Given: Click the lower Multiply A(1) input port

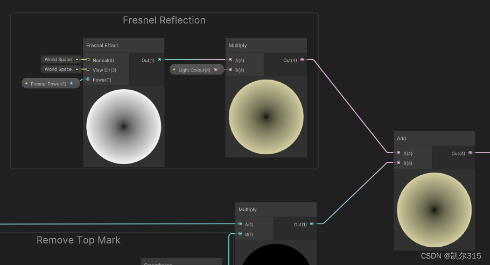Looking at the screenshot, I should tap(240, 224).
